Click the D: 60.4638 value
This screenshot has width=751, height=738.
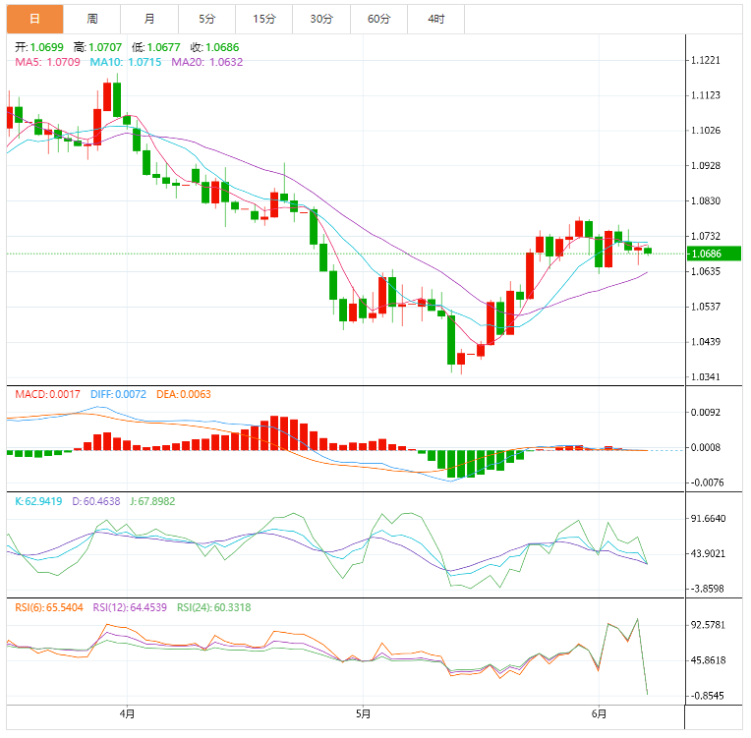(95, 501)
